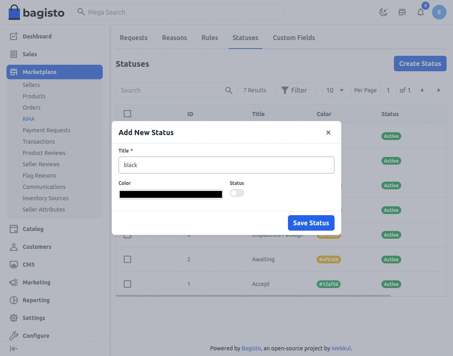Select the Dashboard sidebar icon
This screenshot has width=453, height=356.
[13, 36]
